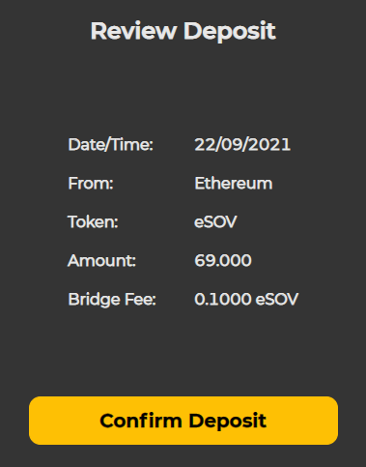Click the day 22 in the date
366x467 pixels.
(x=203, y=144)
